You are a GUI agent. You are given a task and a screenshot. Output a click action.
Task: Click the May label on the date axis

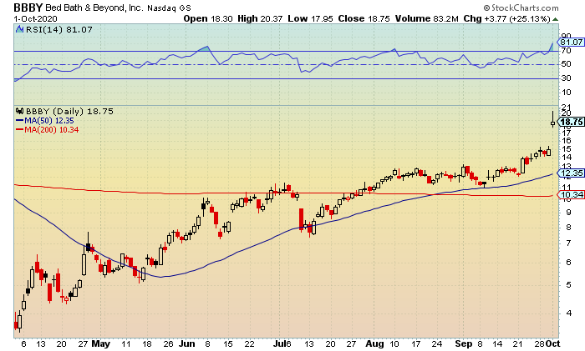pos(101,343)
